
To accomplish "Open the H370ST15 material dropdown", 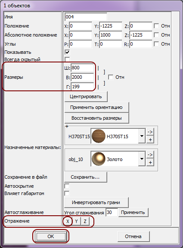I will pos(142,136).
